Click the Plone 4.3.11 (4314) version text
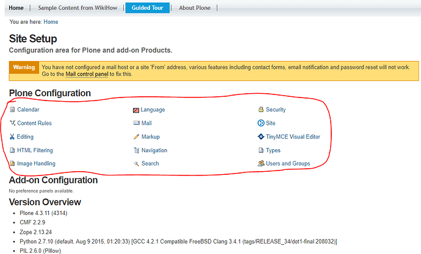The image size is (421, 254). point(43,213)
